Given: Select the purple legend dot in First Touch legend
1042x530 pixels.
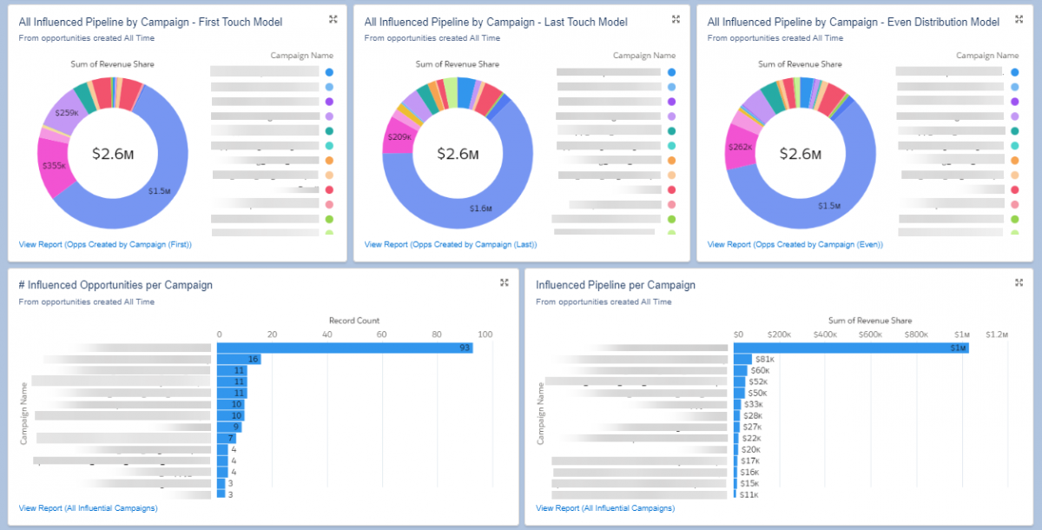Looking at the screenshot, I should click(330, 102).
